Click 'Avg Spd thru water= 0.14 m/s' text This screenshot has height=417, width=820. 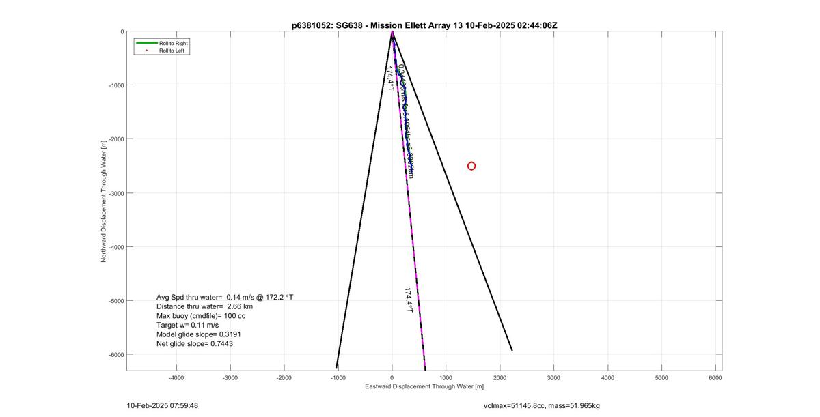pos(225,298)
